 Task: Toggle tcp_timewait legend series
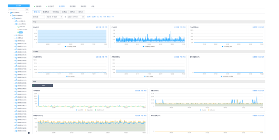(x=99, y=110)
